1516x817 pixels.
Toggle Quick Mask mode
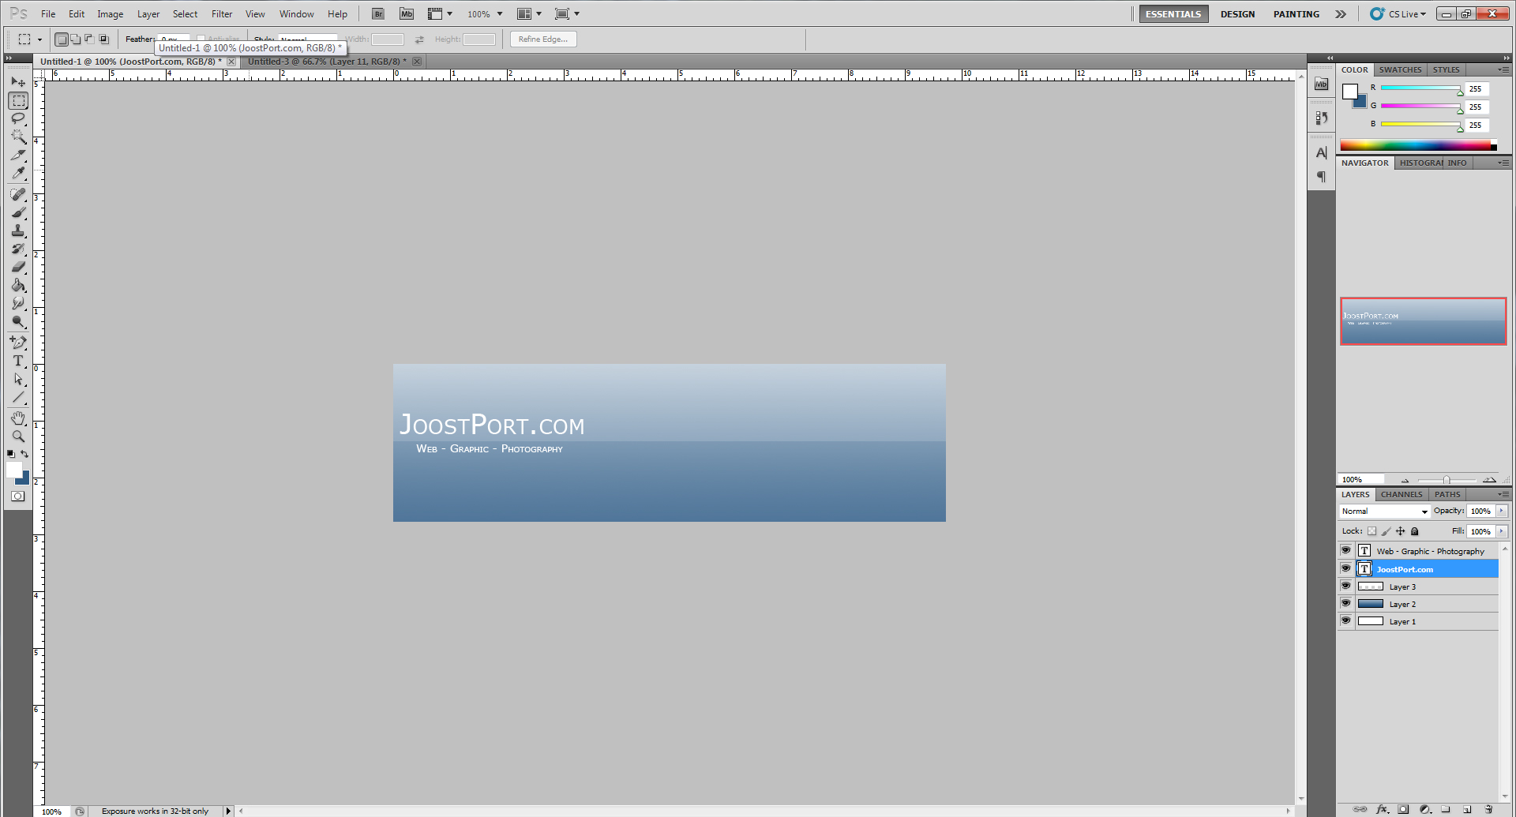tap(18, 497)
